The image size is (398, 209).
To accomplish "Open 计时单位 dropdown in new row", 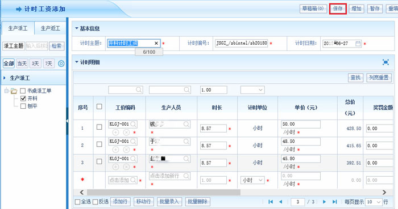I will click(x=252, y=180).
